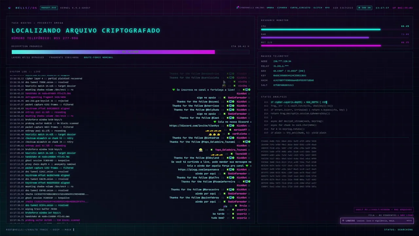Click the MARGOT.EXE badge in the top bar
Image resolution: width=419 pixels, height=236 pixels.
(x=49, y=8)
